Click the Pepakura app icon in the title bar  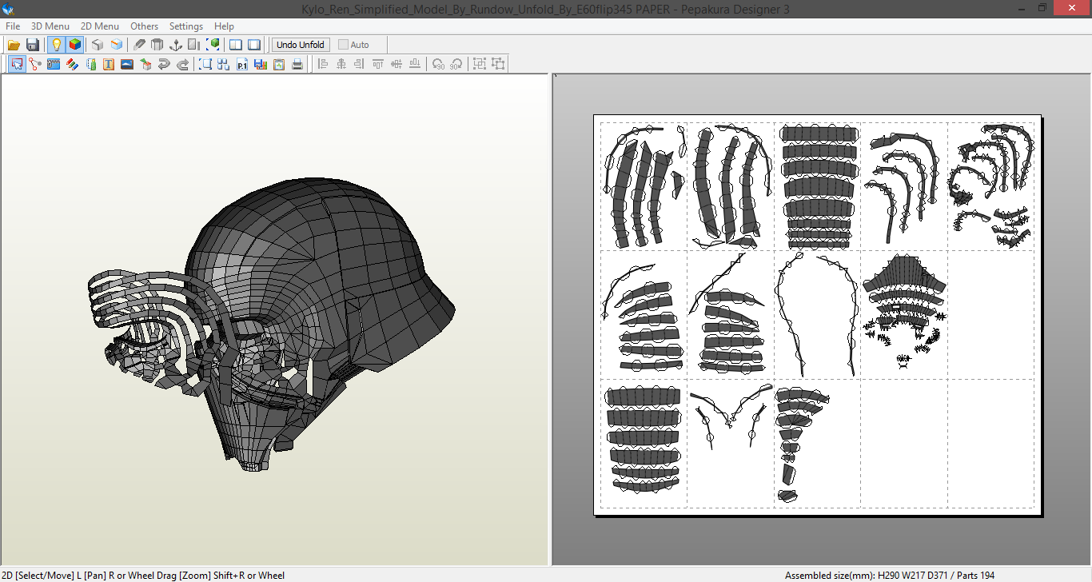click(9, 8)
